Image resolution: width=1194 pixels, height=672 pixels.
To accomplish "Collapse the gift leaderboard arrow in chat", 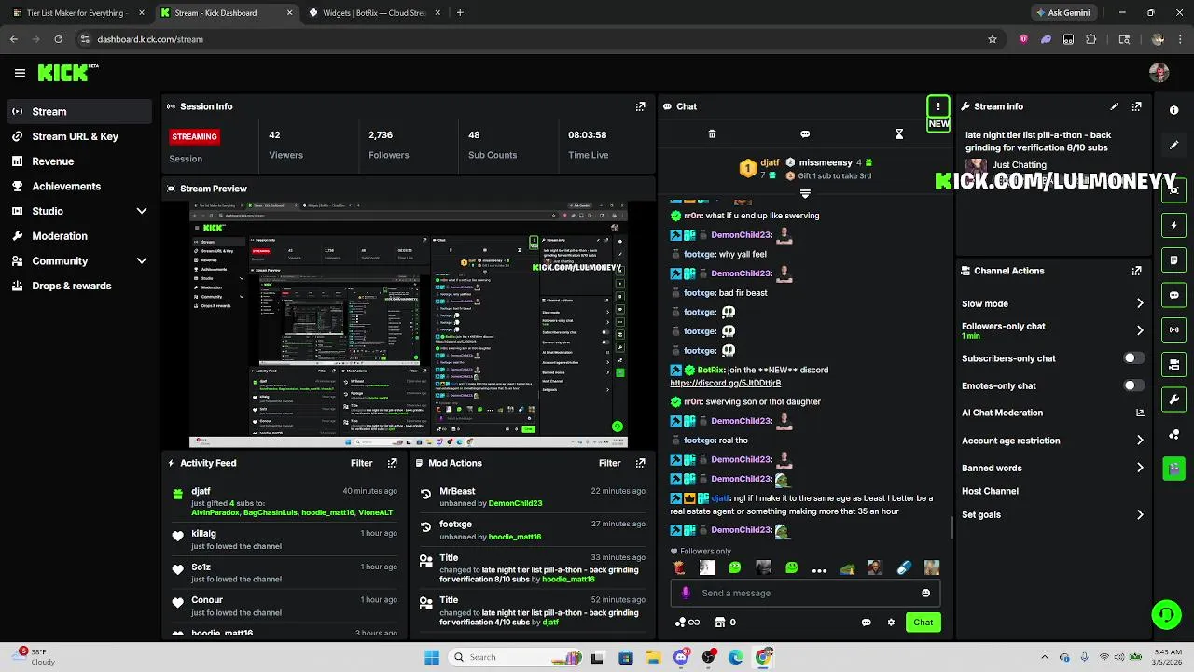I will coord(805,194).
